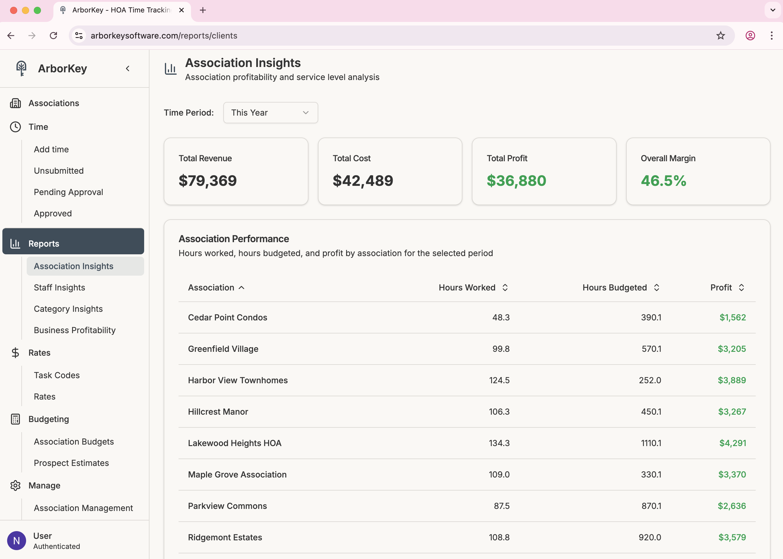Viewport: 783px width, 559px height.
Task: Navigate to Association Budgets
Action: 73,442
